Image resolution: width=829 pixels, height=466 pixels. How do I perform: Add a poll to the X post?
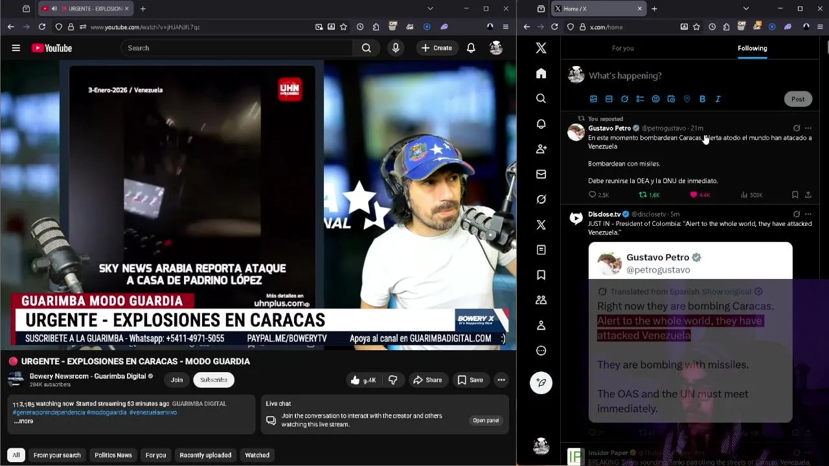pyautogui.click(x=640, y=99)
